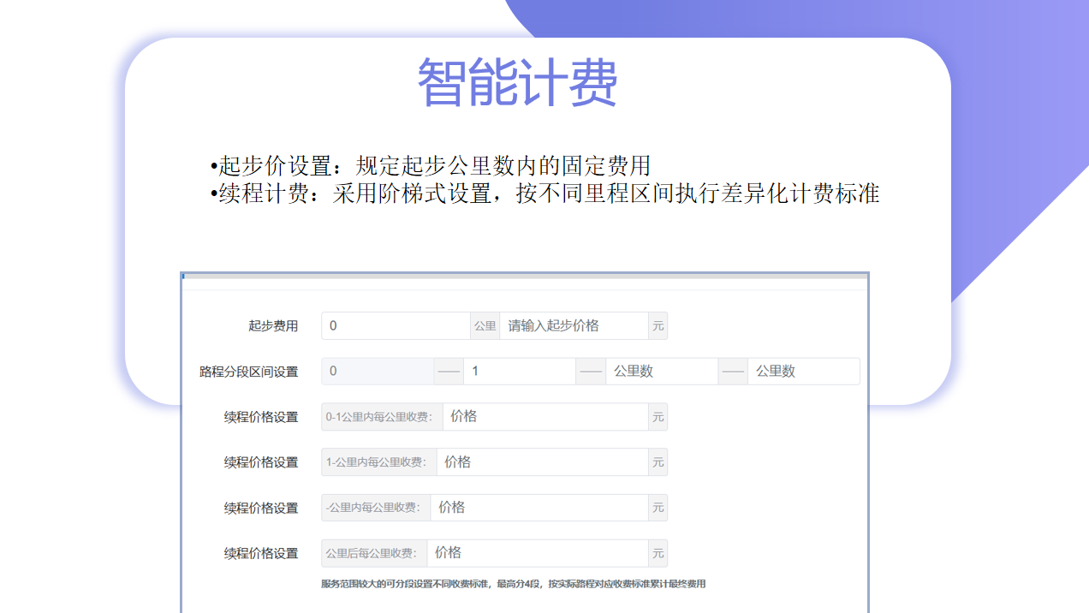Click the 0-1公里内每公里收费 prefix label
This screenshot has width=1089, height=613.
[x=382, y=417]
